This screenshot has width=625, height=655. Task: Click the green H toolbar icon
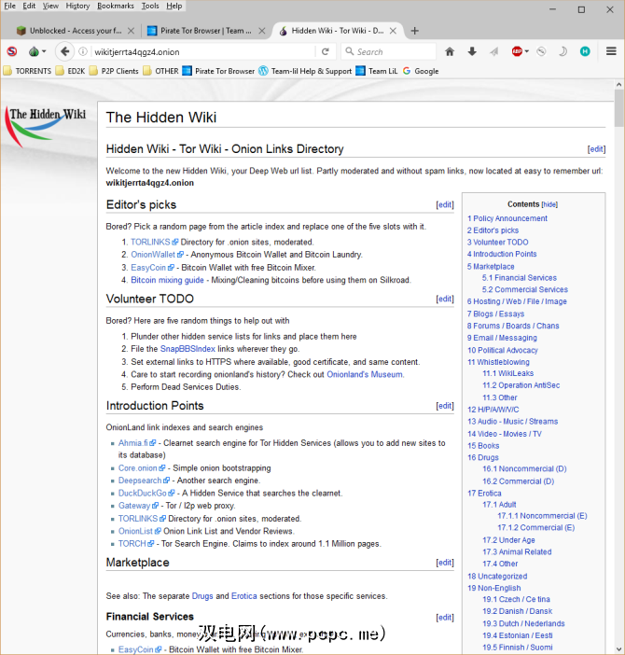(x=585, y=52)
